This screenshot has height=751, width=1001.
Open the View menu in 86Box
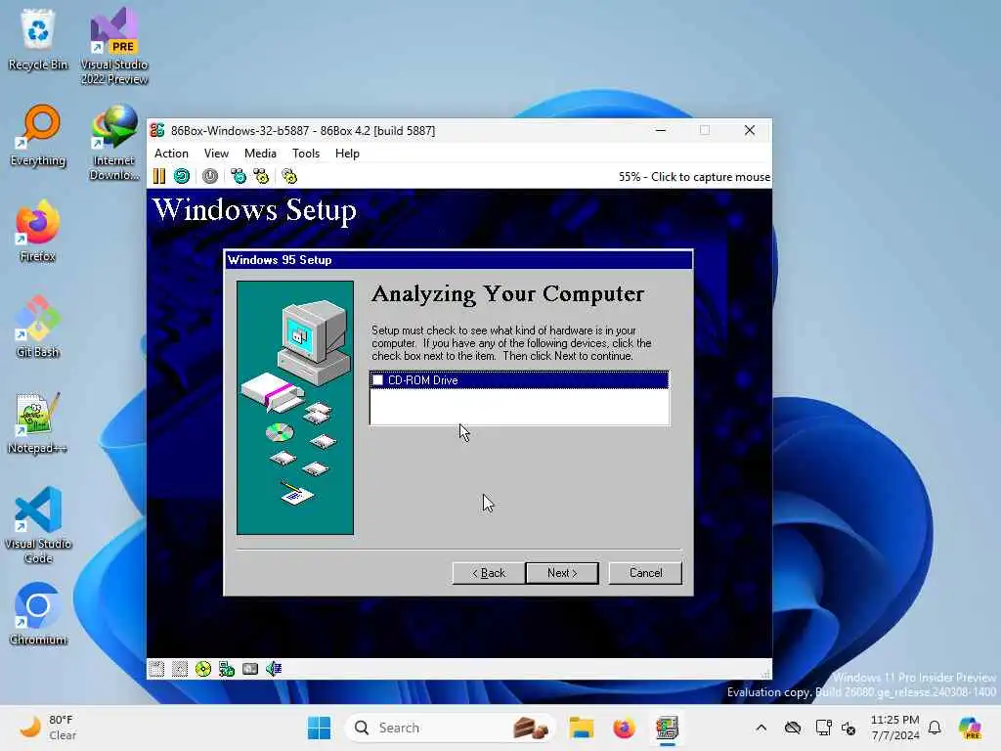point(216,154)
